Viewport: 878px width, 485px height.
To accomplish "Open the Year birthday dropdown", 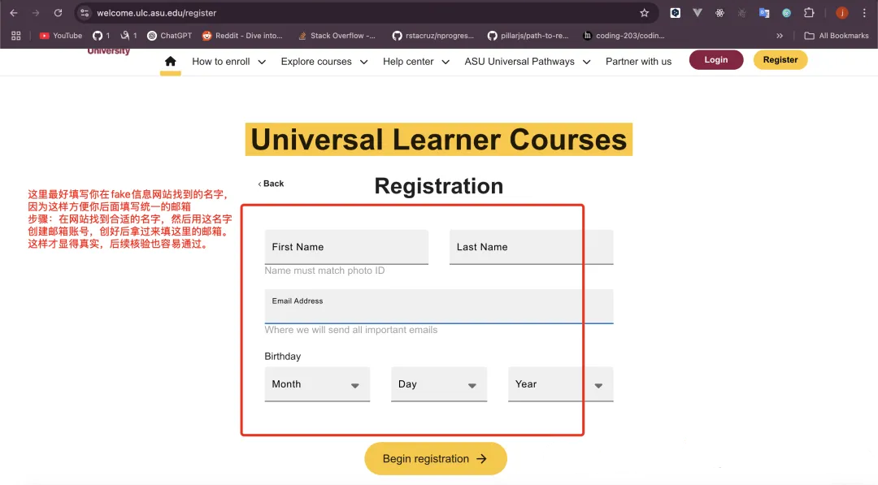I will coord(560,384).
